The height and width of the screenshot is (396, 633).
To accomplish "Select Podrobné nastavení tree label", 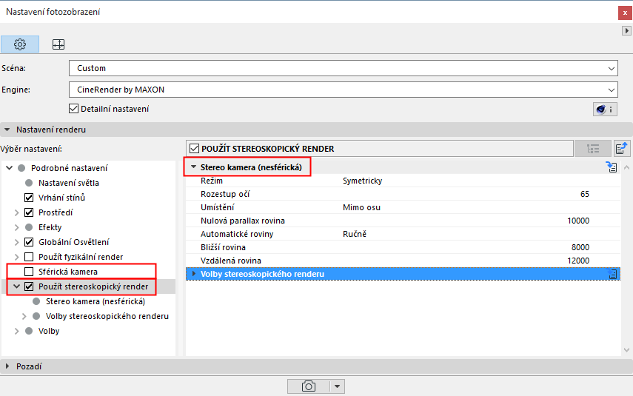I will pos(69,168).
